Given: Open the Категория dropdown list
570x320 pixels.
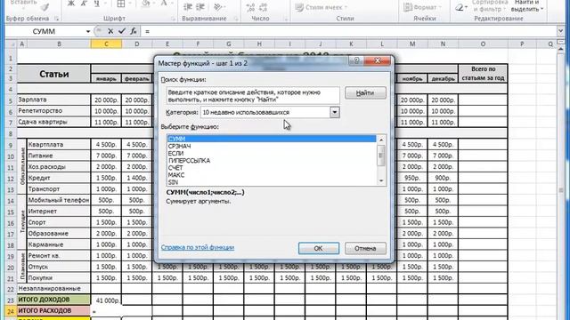Looking at the screenshot, I should (335, 113).
